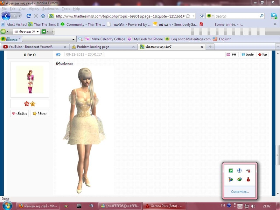280x210 pixels.
Task: Click the Skype icon beside the search bar
Action: pyautogui.click(x=274, y=16)
